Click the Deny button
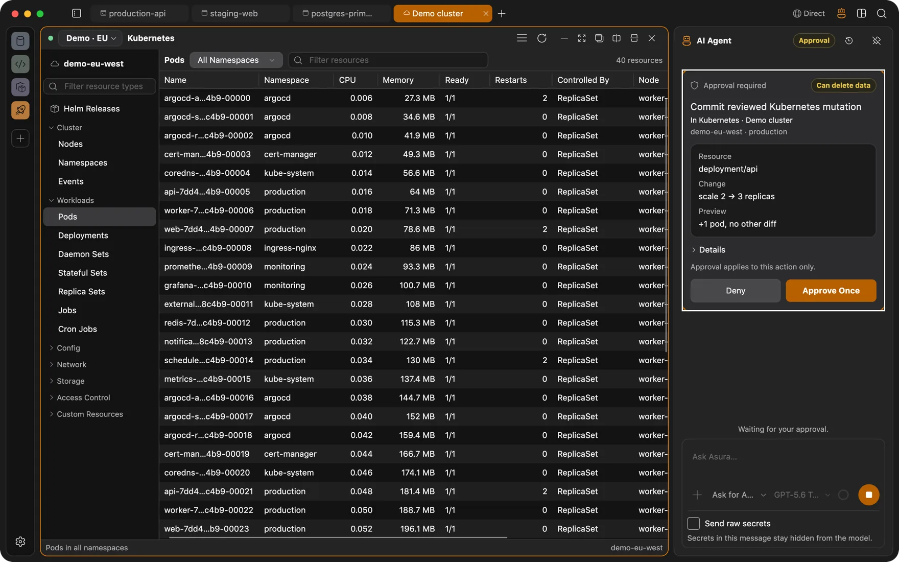The height and width of the screenshot is (562, 899). pos(735,291)
